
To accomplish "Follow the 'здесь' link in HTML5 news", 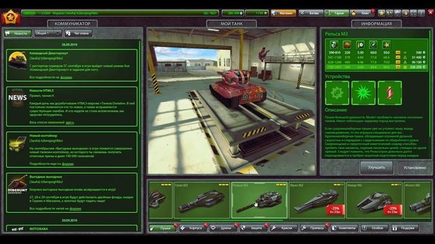I will (x=69, y=122).
